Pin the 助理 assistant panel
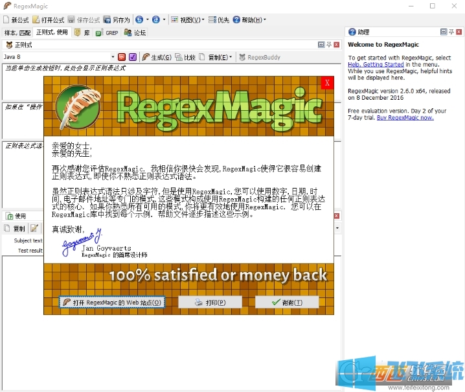Viewport: 465px width, 392px height. coord(451,32)
